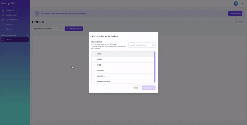The height and width of the screenshot is (125, 247).
Task: Click the Audit Trail icon in sidebar
Action: click(x=3, y=24)
